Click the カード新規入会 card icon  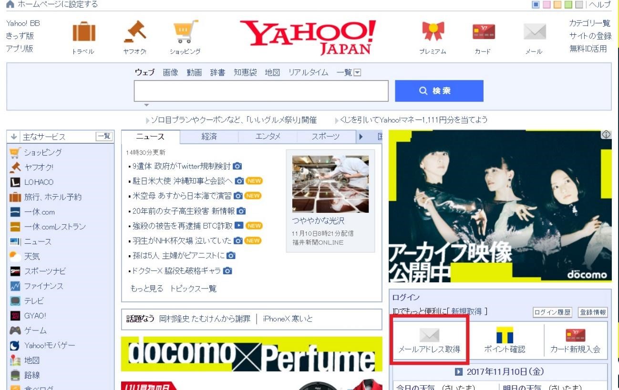click(x=576, y=335)
